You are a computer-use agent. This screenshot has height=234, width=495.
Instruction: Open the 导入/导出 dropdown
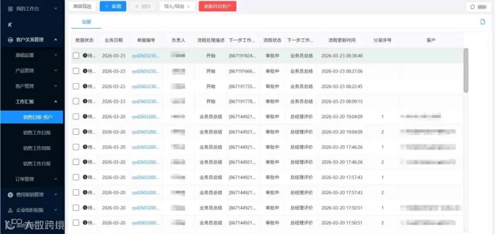(x=177, y=6)
